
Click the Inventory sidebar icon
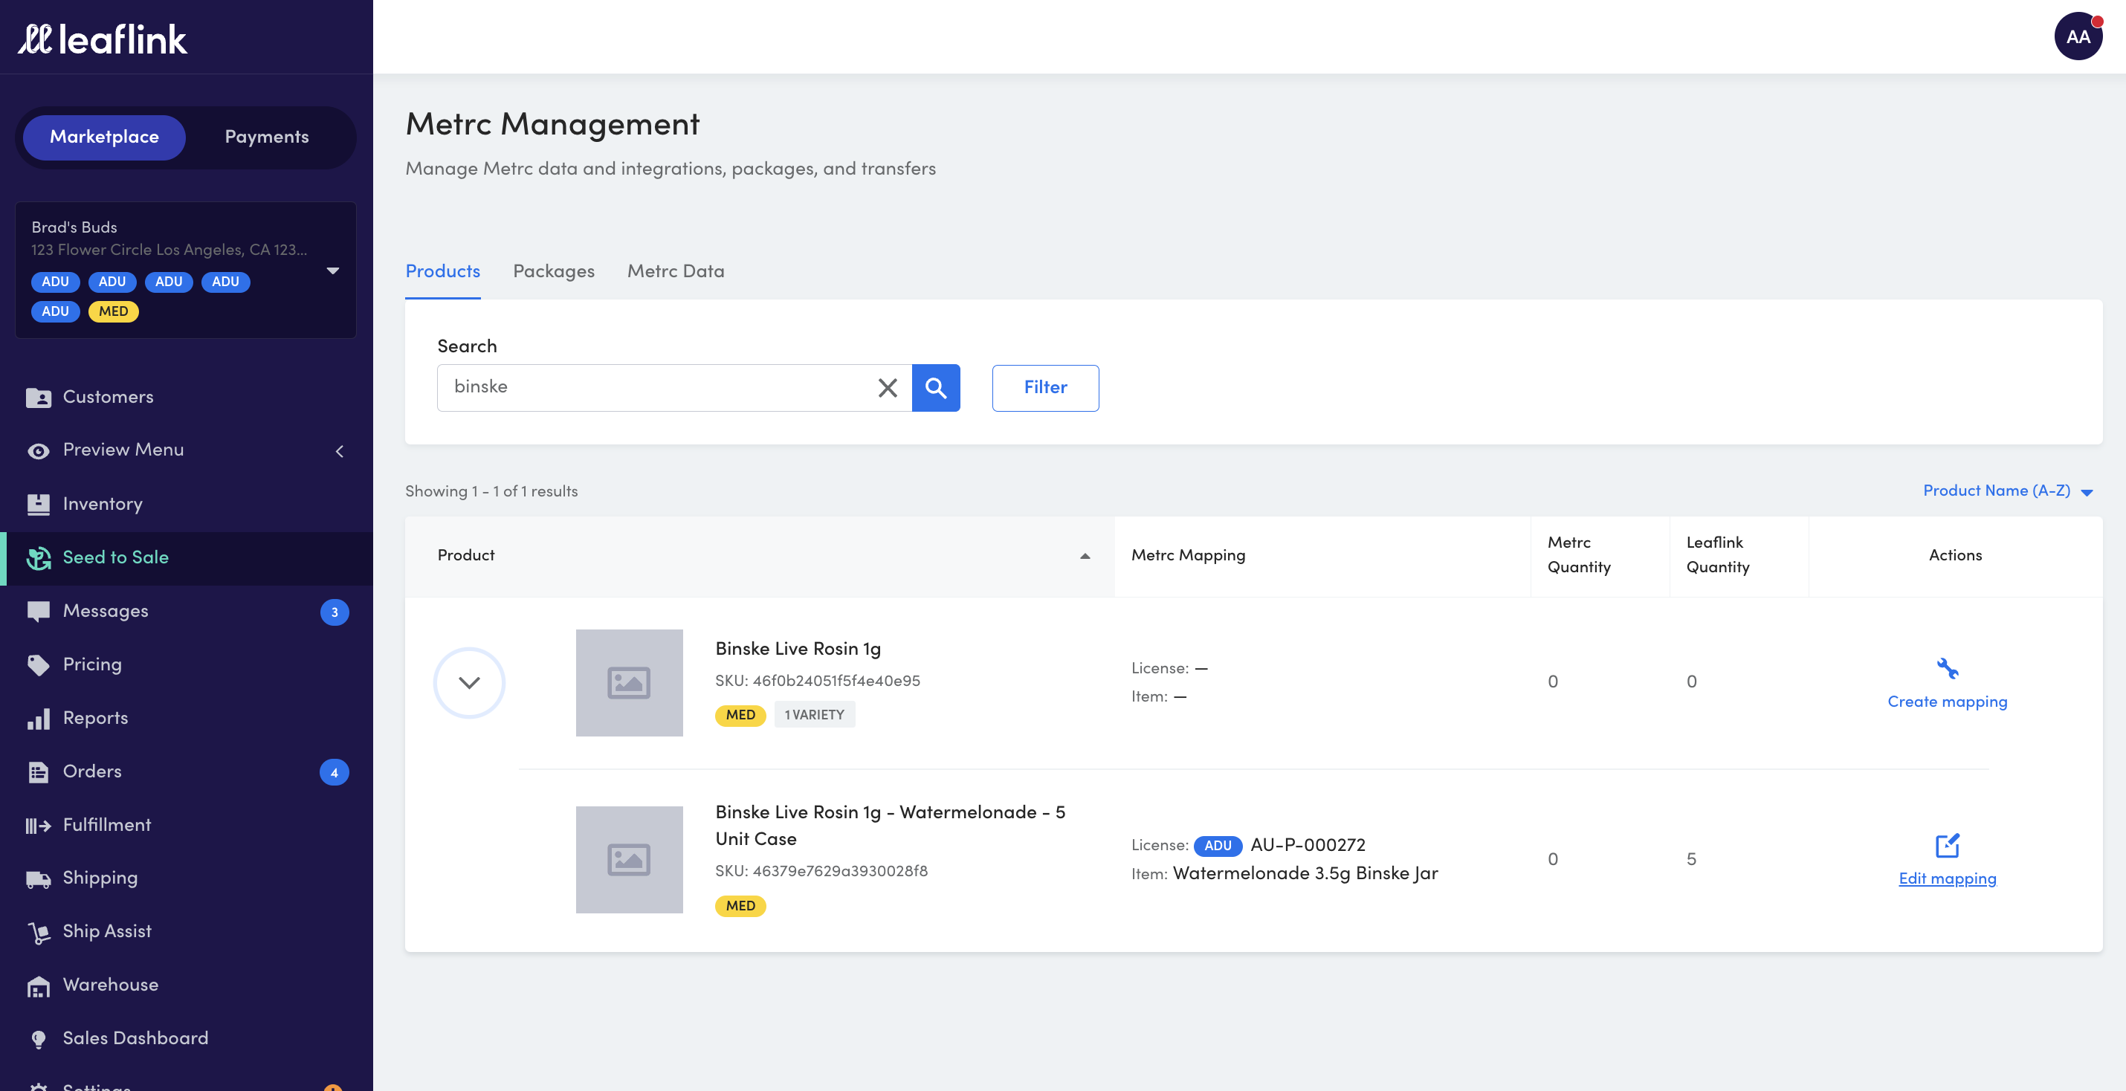(38, 504)
